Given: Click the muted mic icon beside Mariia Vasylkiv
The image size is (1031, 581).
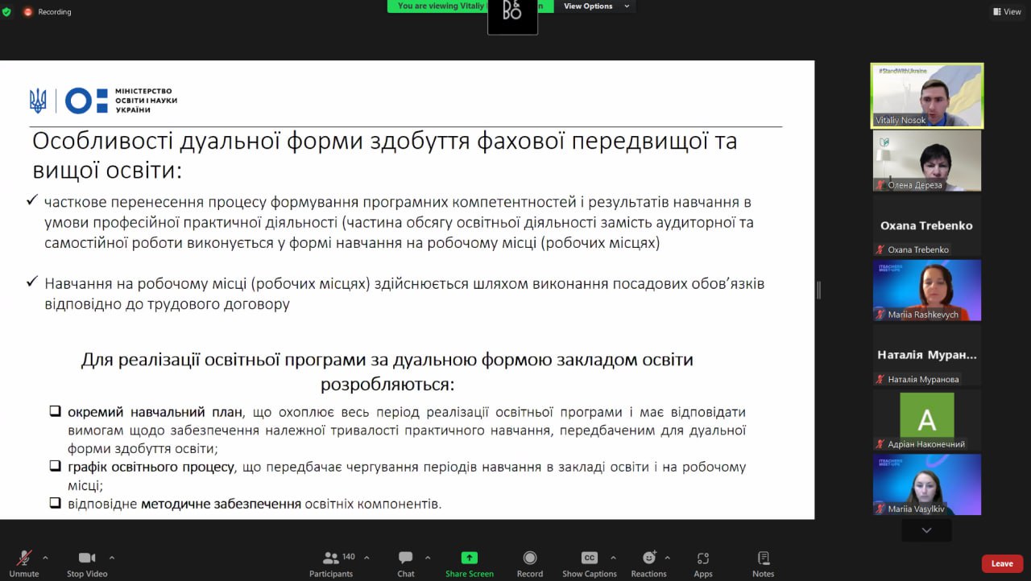Looking at the screenshot, I should [x=881, y=509].
